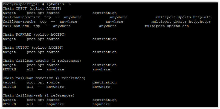Click the fail2ban-apache target in the INPUT chain
The image size is (220, 109).
pyautogui.click(x=19, y=21)
